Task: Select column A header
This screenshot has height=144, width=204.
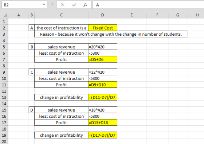Action: [19, 15]
